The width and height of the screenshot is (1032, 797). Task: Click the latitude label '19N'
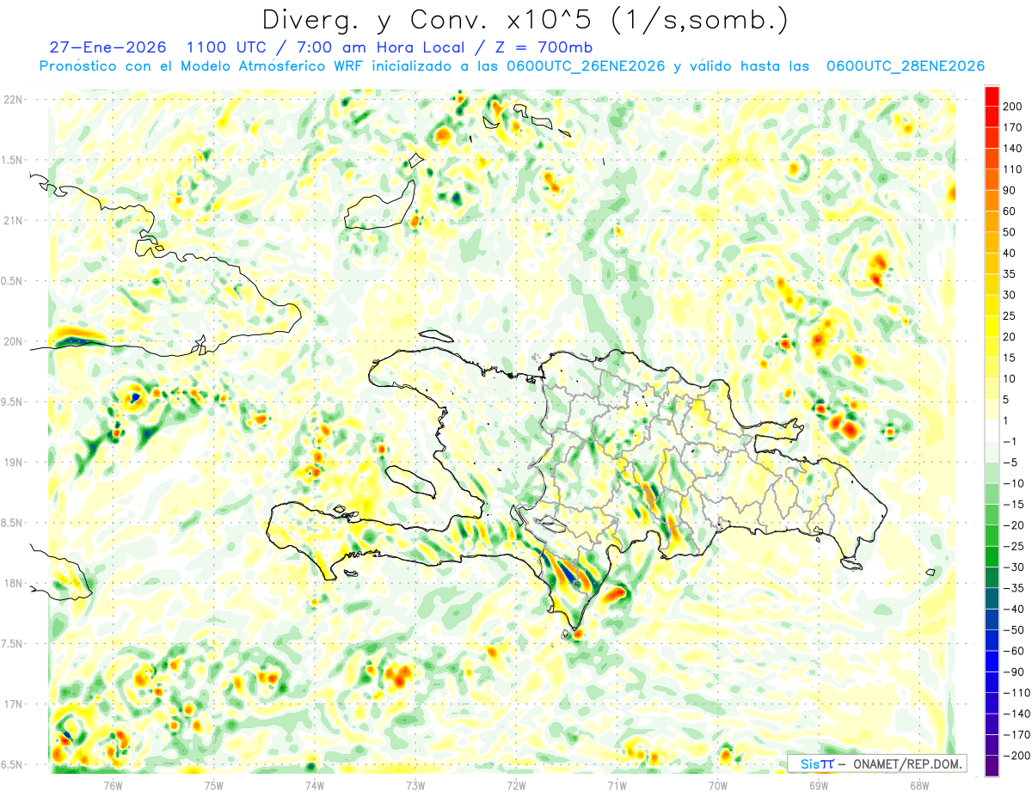point(13,463)
